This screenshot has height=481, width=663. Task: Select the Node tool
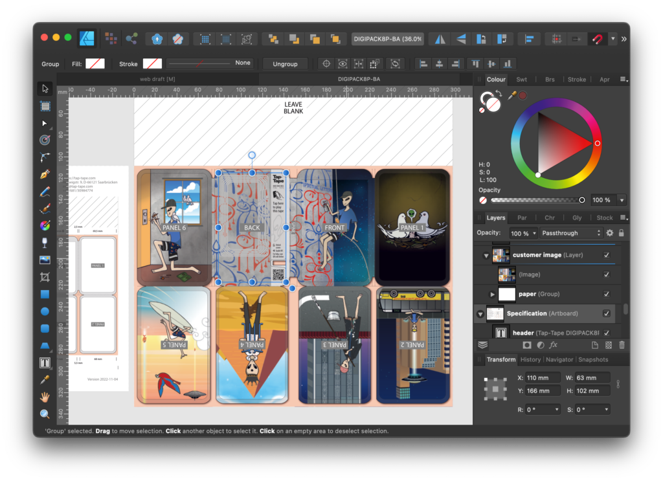[x=45, y=124]
